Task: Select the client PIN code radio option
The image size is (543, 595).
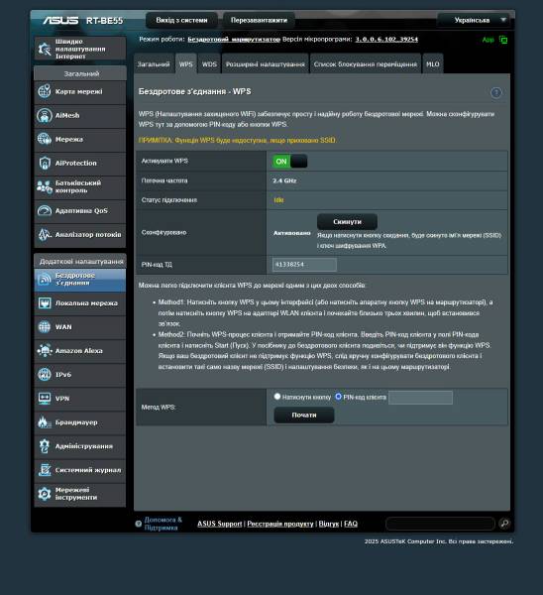Action: [338, 397]
